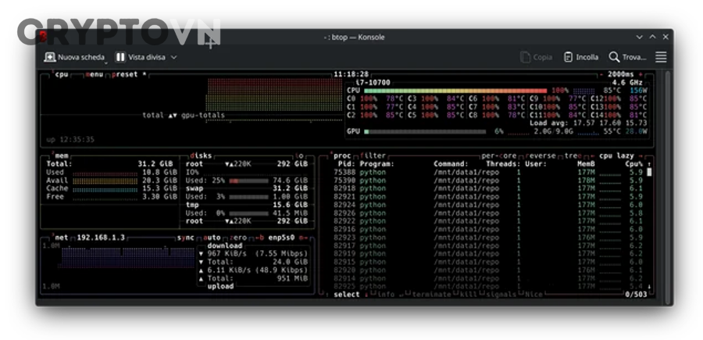Click Nice in the proc footer
This screenshot has width=703, height=340.
[x=533, y=294]
